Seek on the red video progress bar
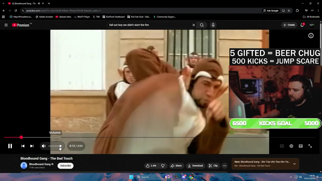The height and width of the screenshot is (181, 322). (159, 137)
